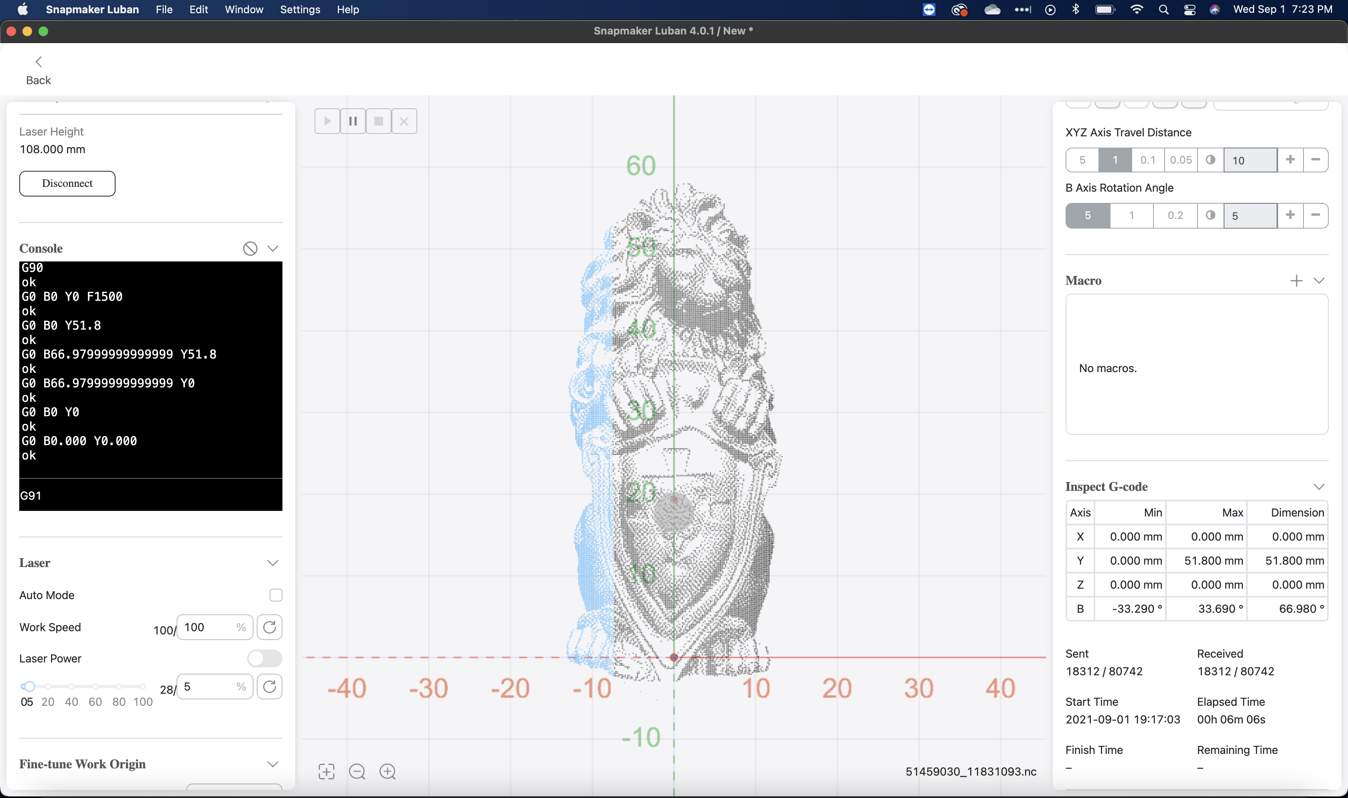This screenshot has width=1348, height=798.
Task: Zoom in on the workspace canvas
Action: [x=387, y=771]
